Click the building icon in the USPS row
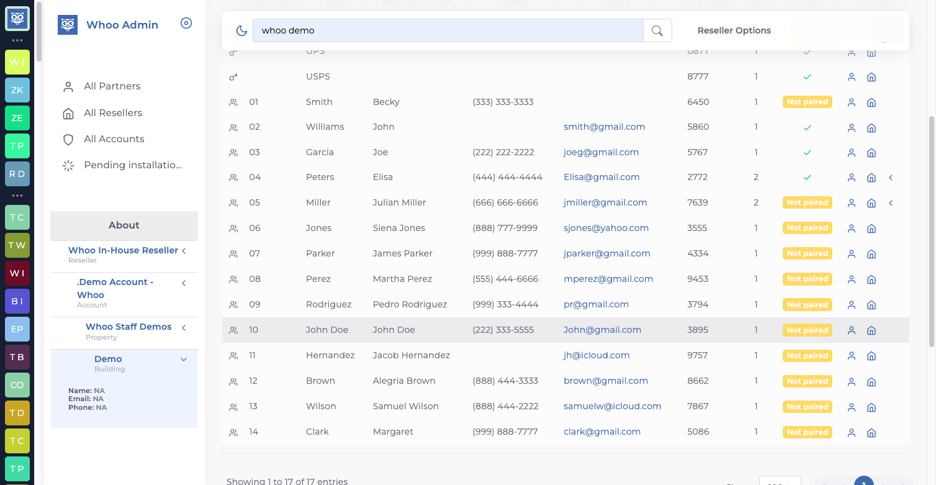Viewport: 936px width, 485px height. pos(871,77)
